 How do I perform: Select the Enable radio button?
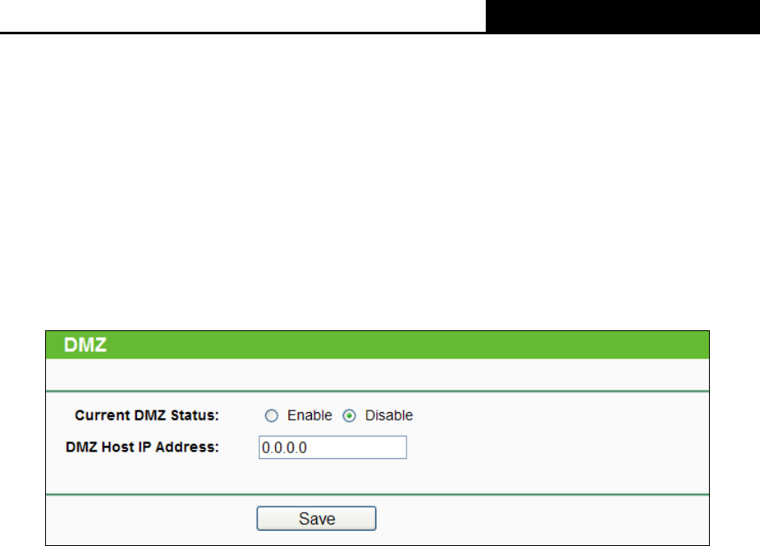click(272, 416)
